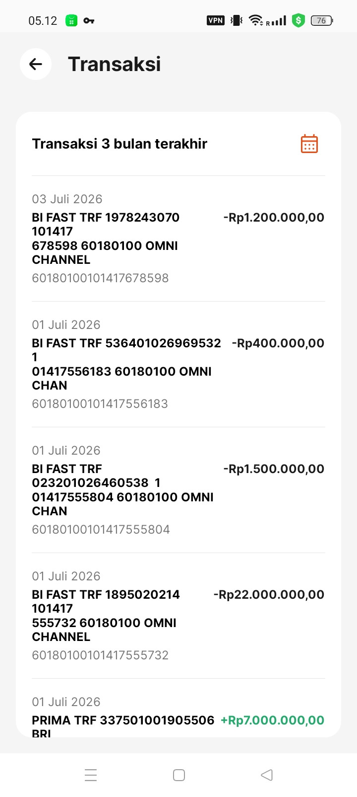Tap the Android back triangle button
357x797 pixels.
pyautogui.click(x=267, y=775)
